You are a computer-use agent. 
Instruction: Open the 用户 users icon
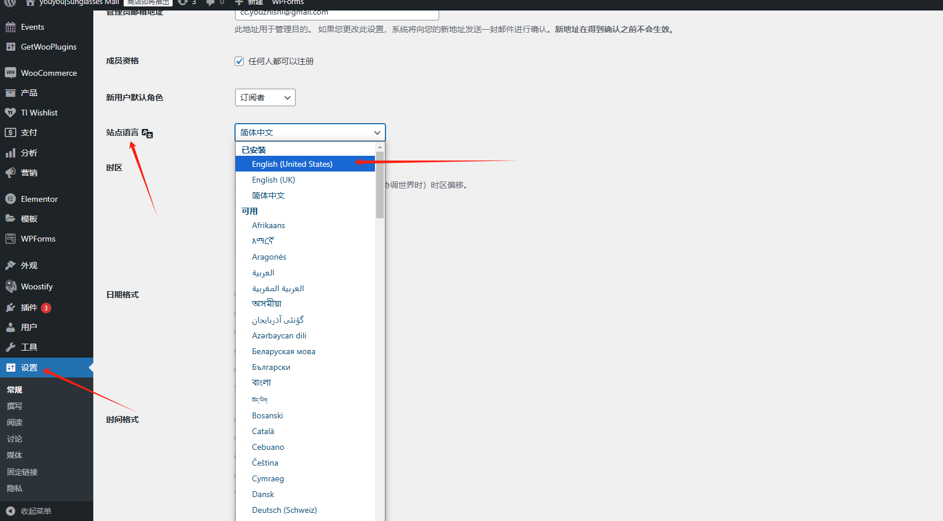[10, 327]
